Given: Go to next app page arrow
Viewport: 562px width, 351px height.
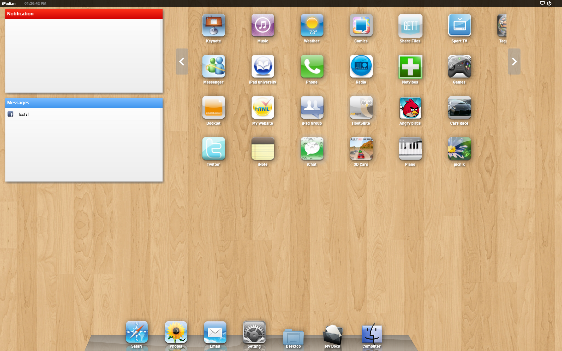Looking at the screenshot, I should [514, 62].
